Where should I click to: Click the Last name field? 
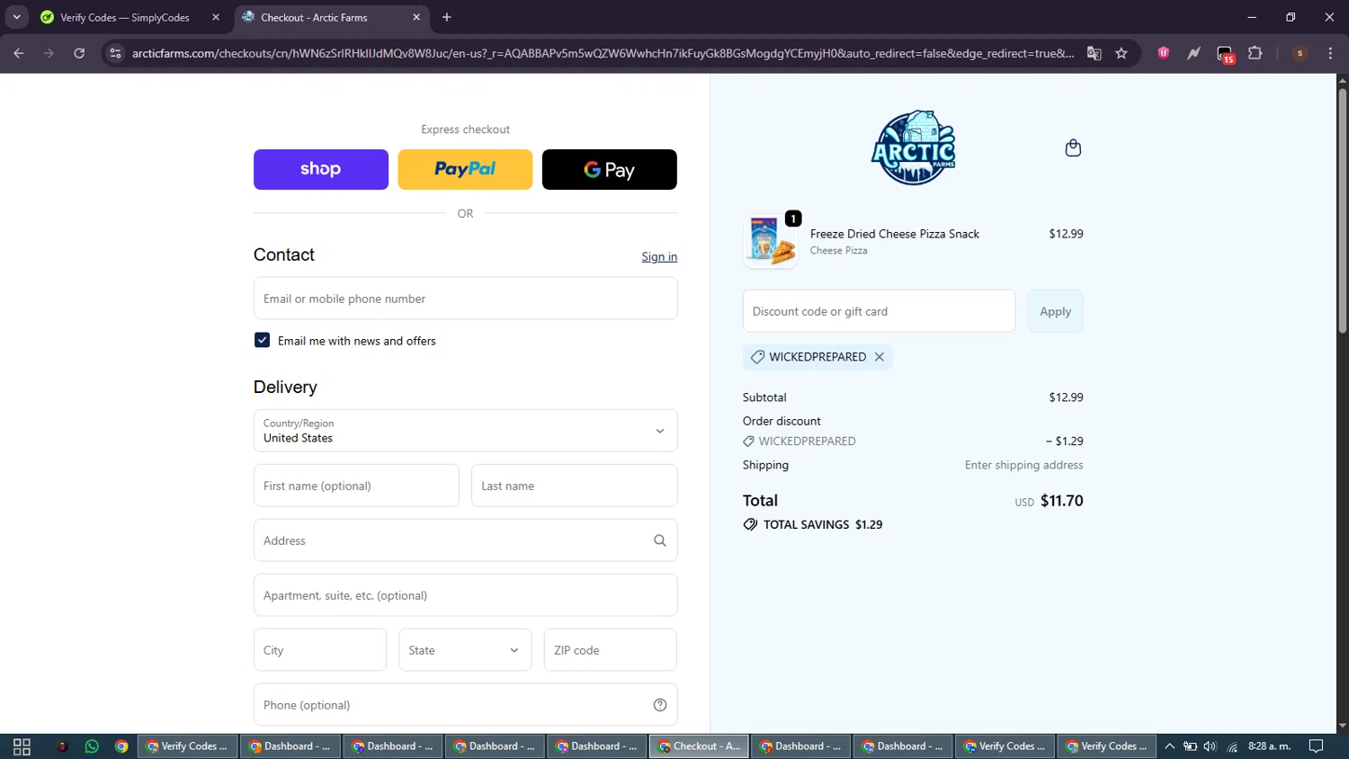pyautogui.click(x=574, y=486)
